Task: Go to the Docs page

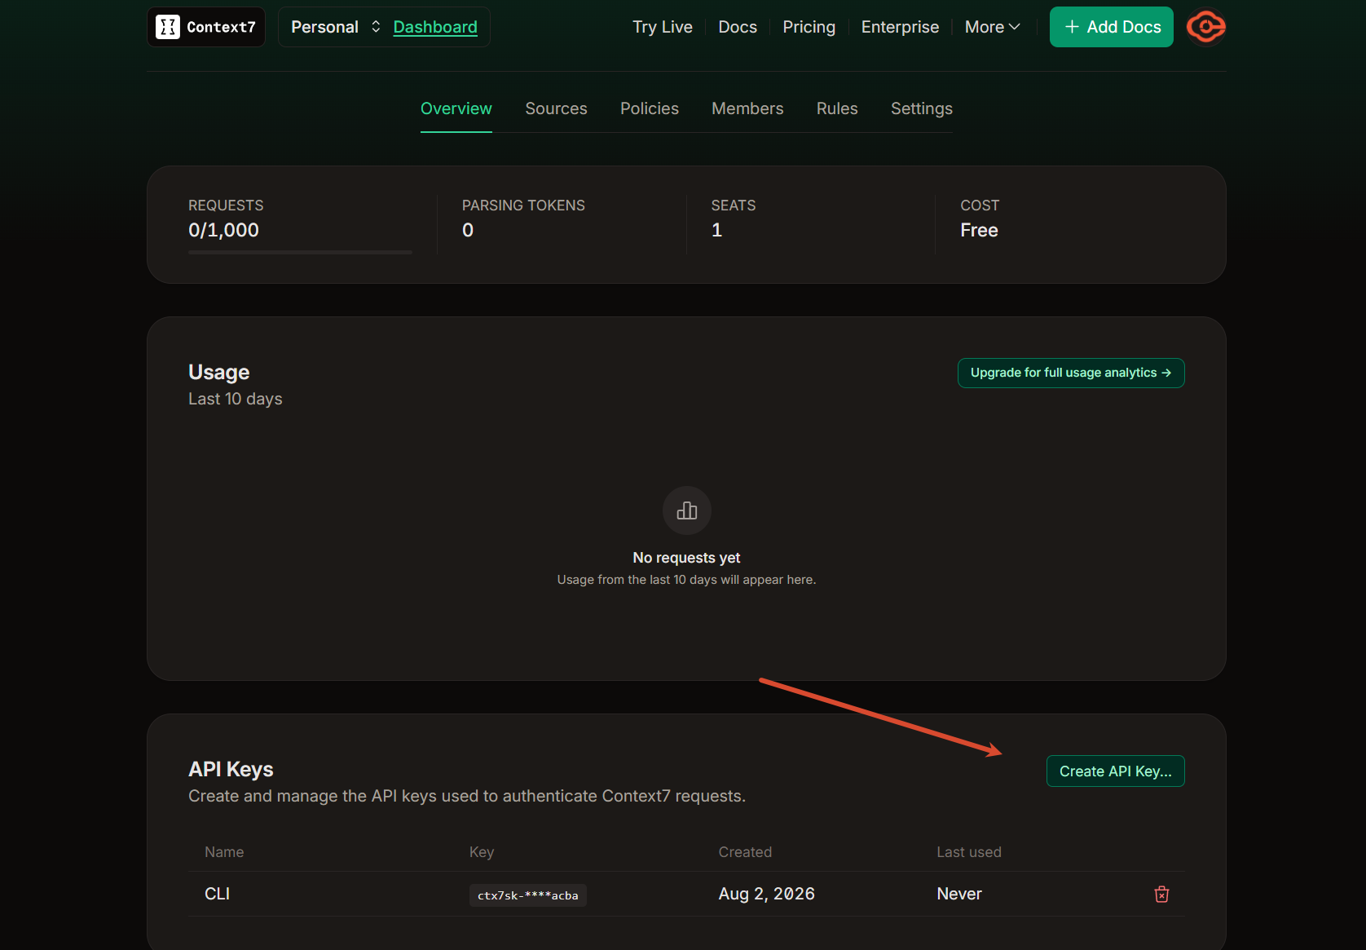Action: (738, 27)
